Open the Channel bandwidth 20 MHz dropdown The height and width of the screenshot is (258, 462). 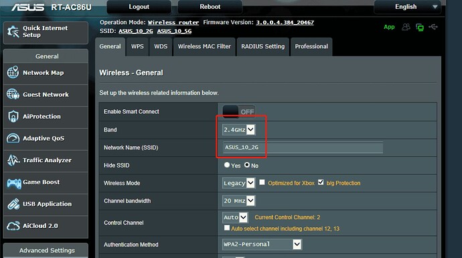tap(238, 201)
